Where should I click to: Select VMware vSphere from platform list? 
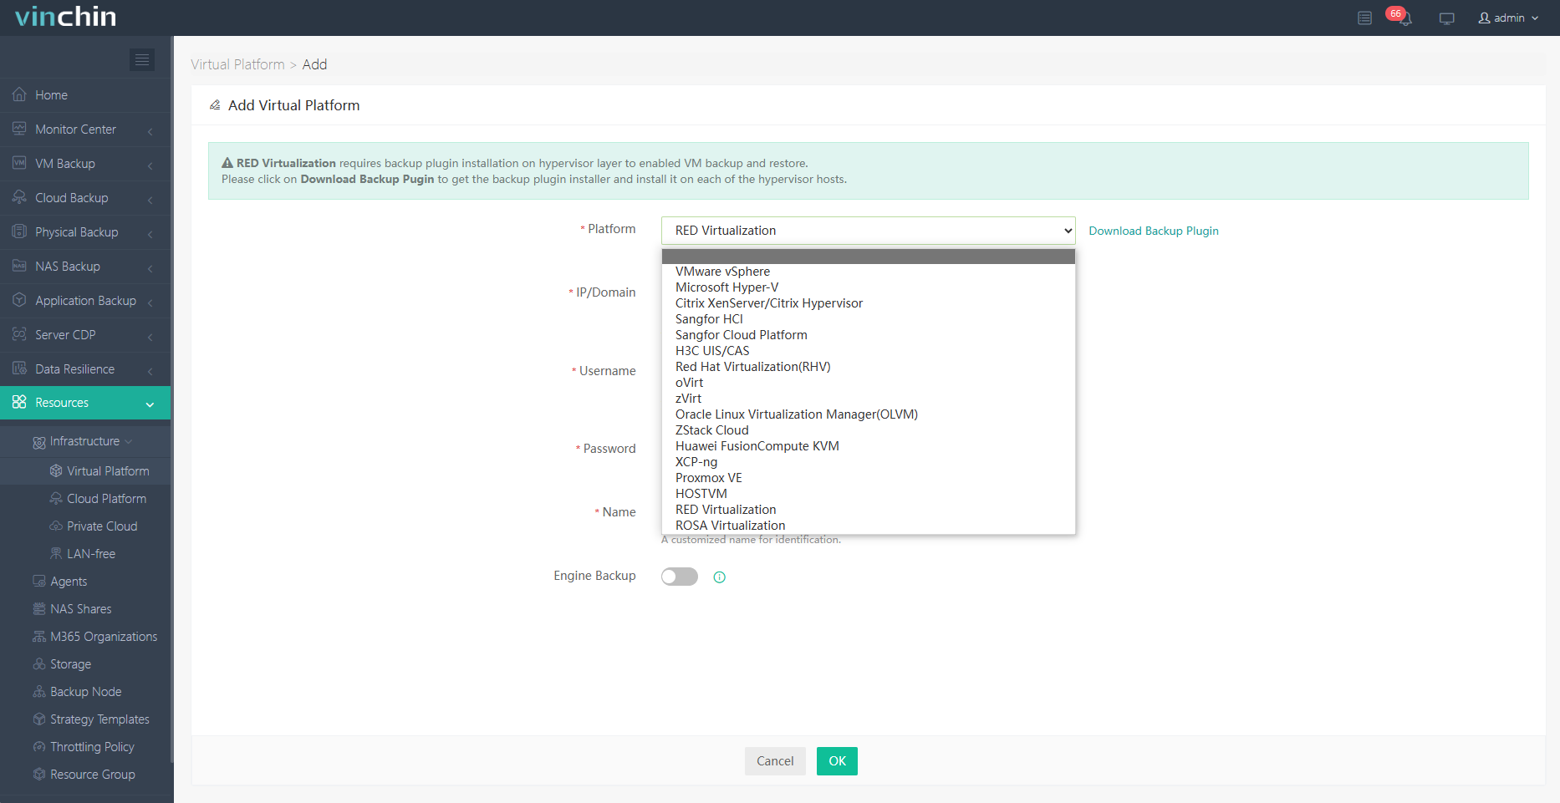click(868, 272)
